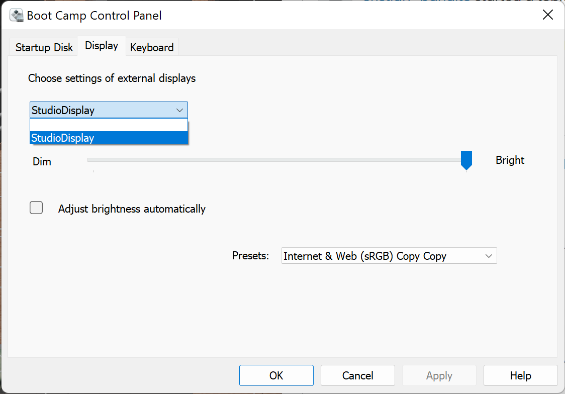Click the Boot Camp title bar icon
This screenshot has height=394, width=565.
coord(17,16)
